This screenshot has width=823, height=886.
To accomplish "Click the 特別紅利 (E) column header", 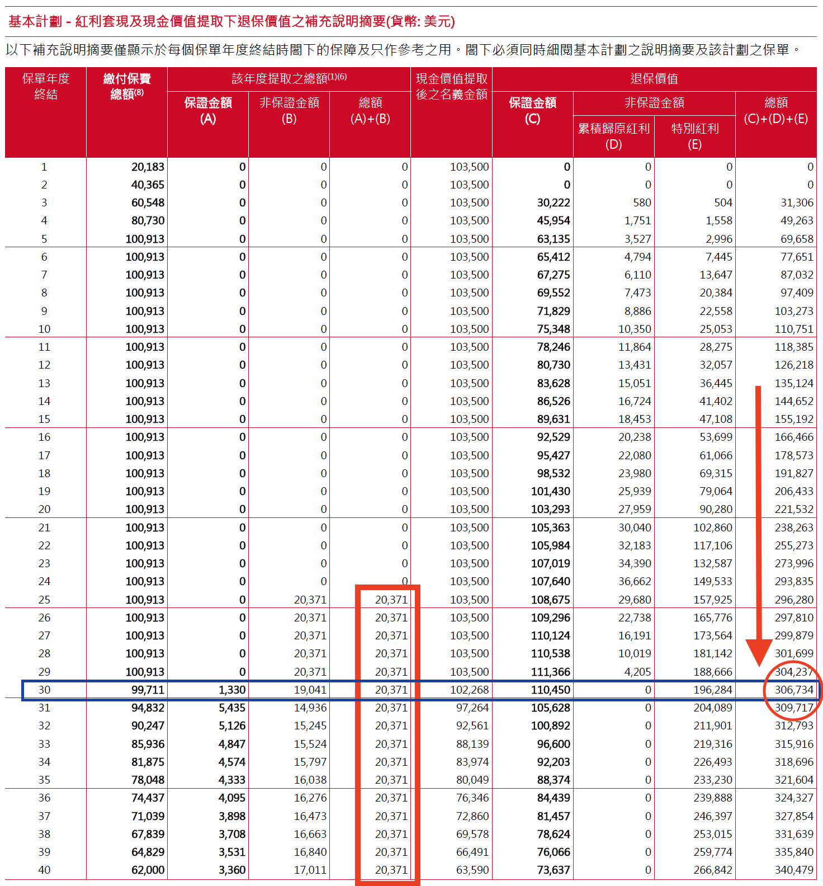I will (x=694, y=136).
